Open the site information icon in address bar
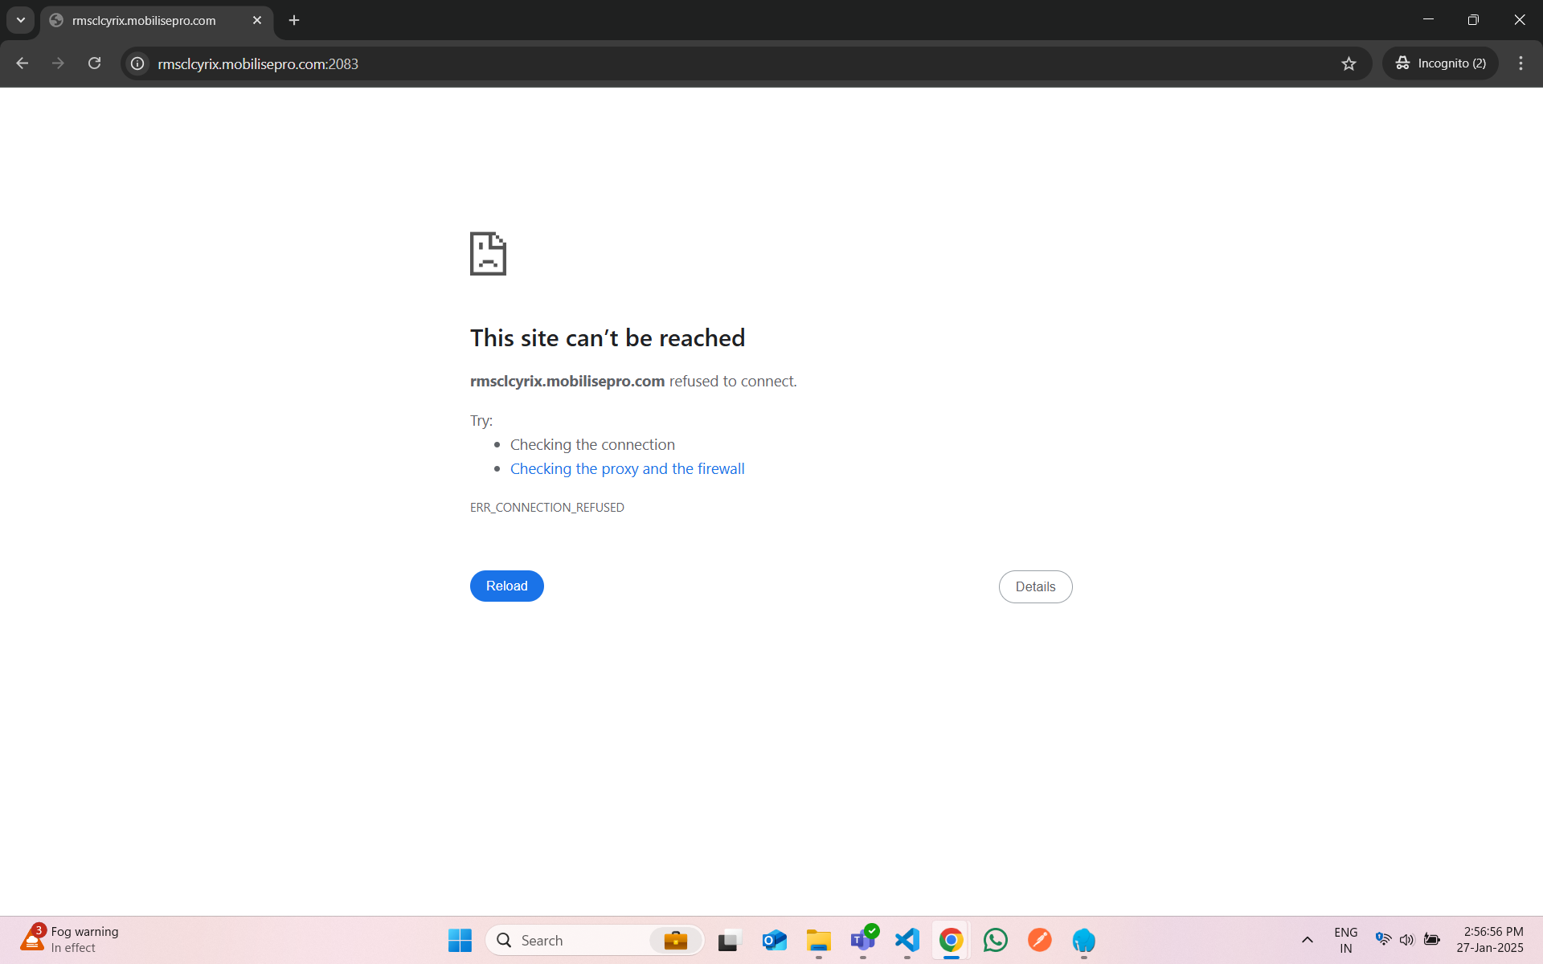The width and height of the screenshot is (1543, 964). point(137,63)
